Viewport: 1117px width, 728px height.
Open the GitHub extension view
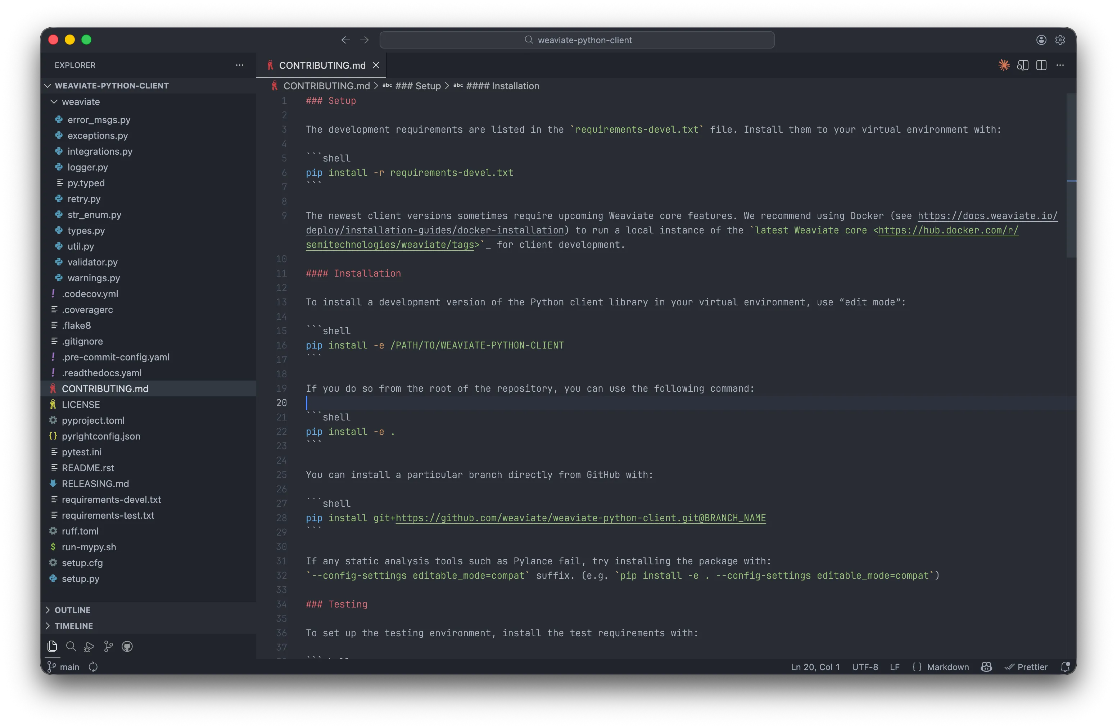[127, 646]
